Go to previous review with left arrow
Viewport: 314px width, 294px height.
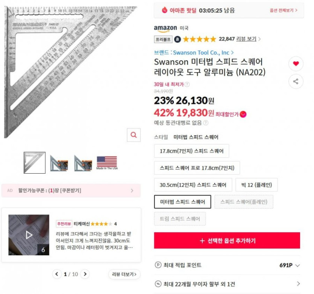tap(57, 274)
